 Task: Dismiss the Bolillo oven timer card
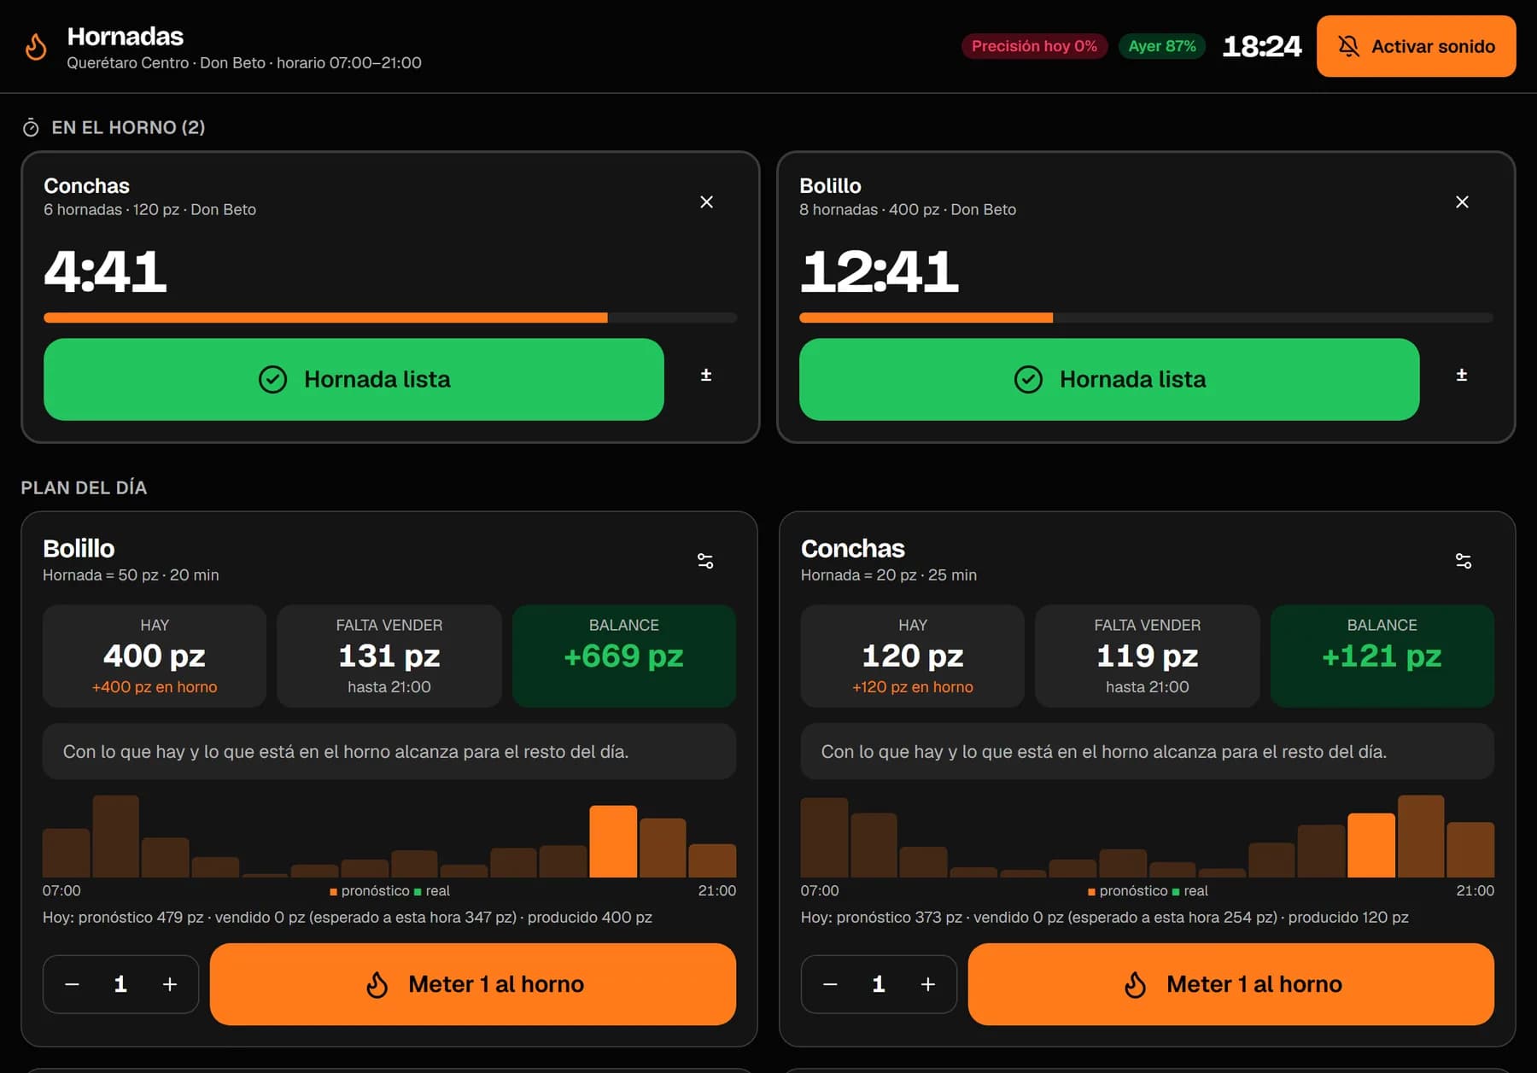[x=1462, y=202]
